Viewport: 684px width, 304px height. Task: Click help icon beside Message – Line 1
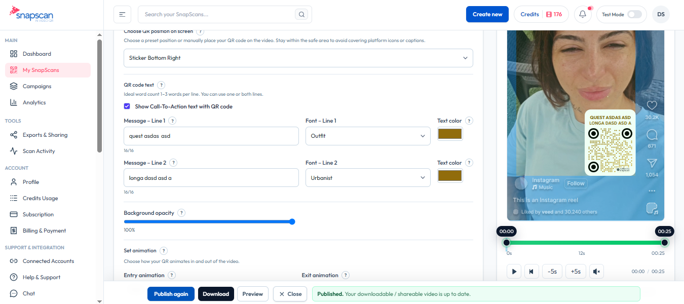pyautogui.click(x=172, y=121)
